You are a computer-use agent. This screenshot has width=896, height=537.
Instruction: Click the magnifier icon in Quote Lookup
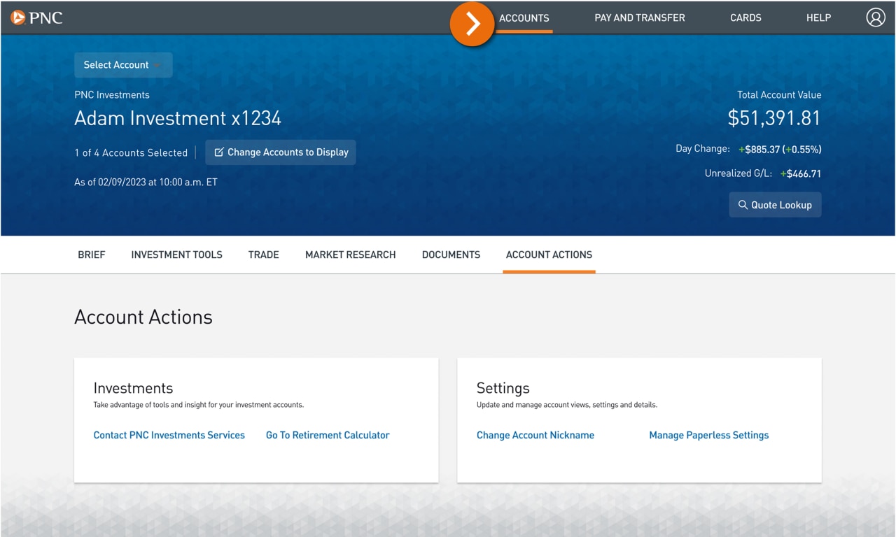(745, 204)
